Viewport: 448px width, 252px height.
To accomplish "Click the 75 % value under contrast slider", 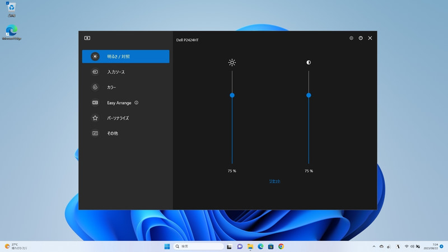I will pos(309,171).
